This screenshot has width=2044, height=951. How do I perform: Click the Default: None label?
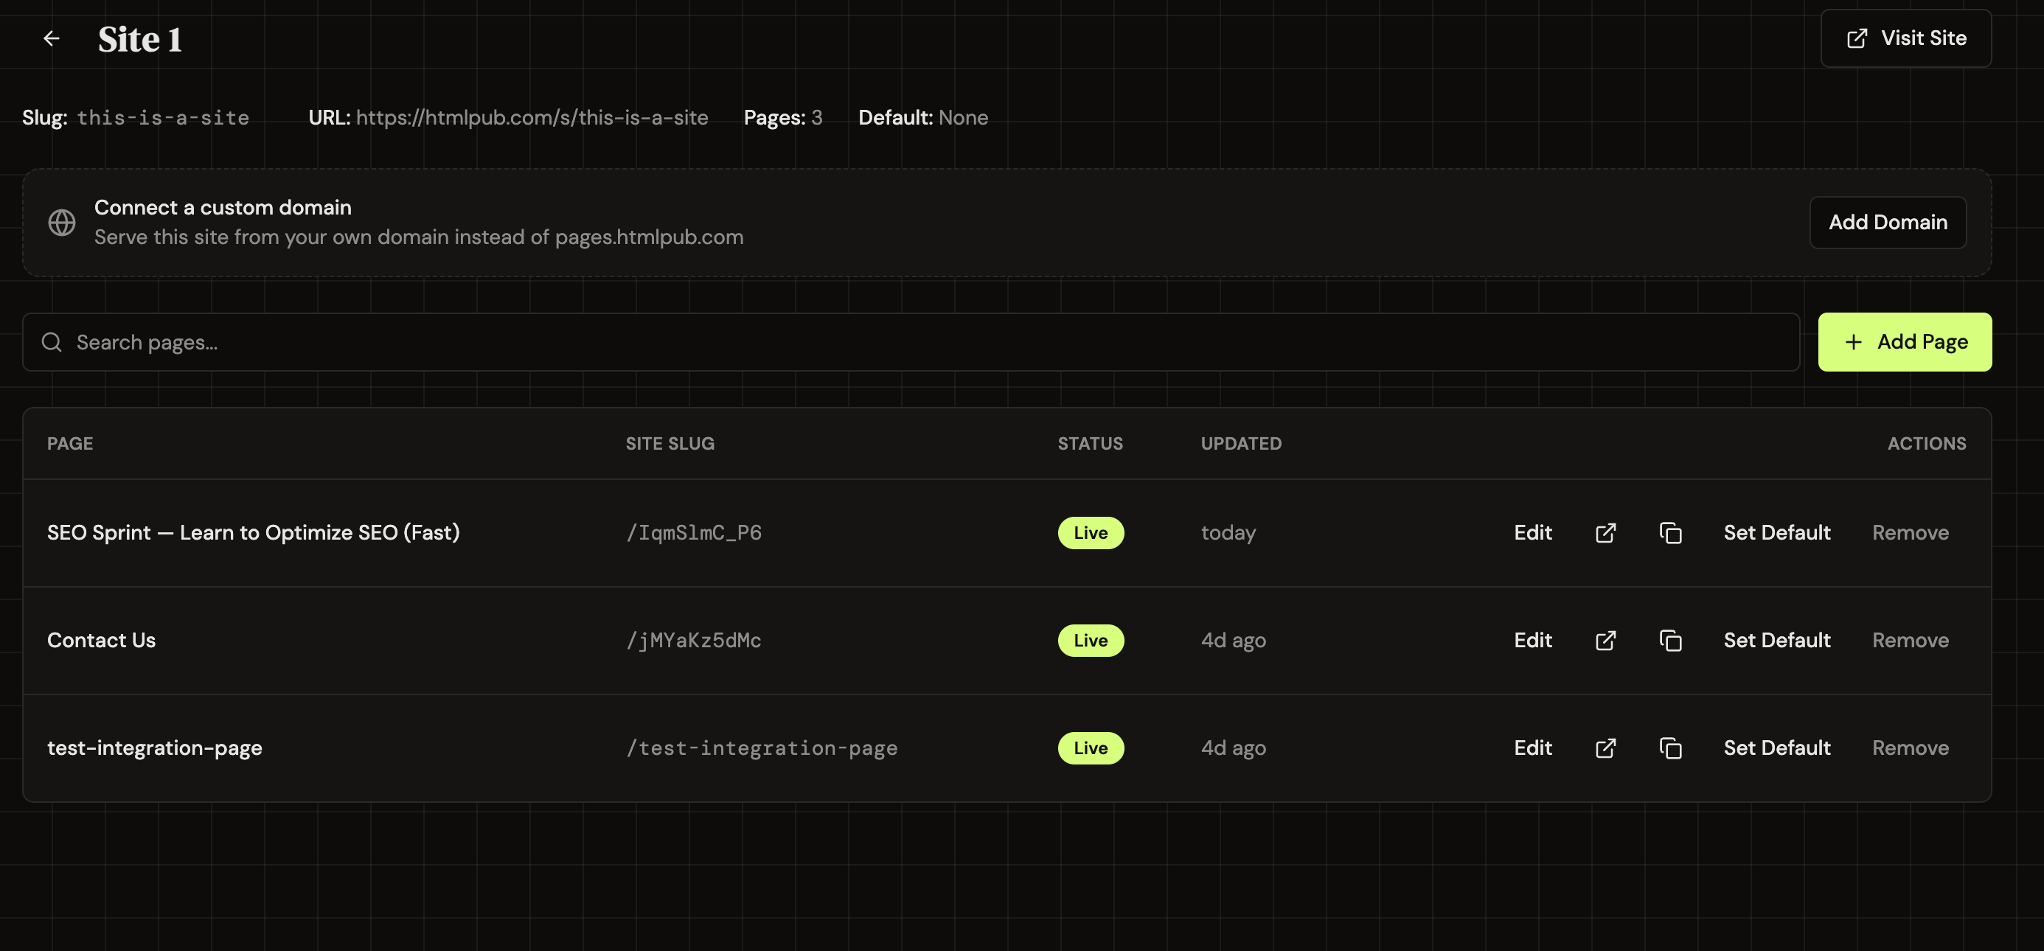pos(922,117)
